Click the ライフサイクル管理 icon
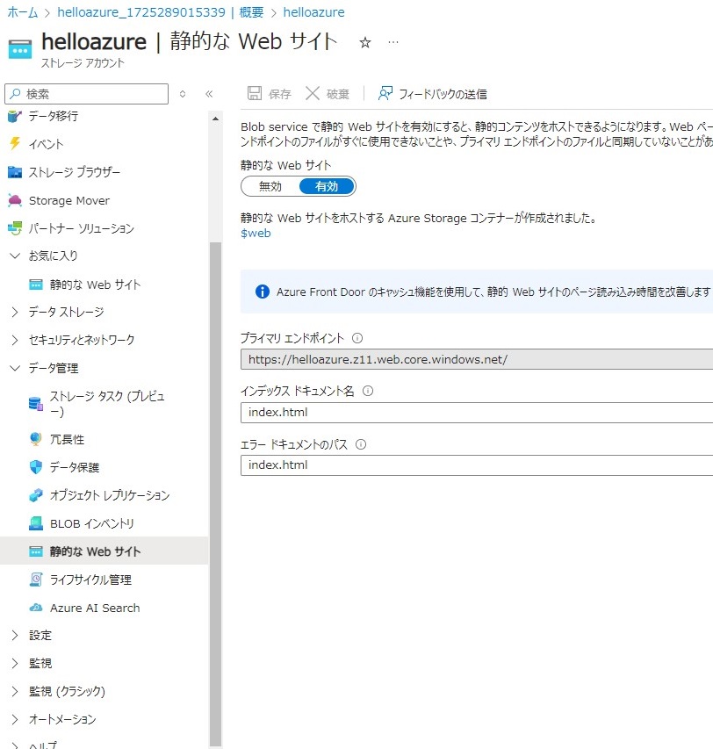The width and height of the screenshot is (713, 749). click(x=36, y=580)
